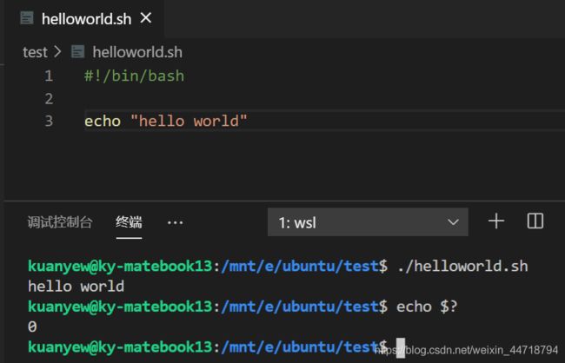Open the test folder breadcrumb

(35, 52)
